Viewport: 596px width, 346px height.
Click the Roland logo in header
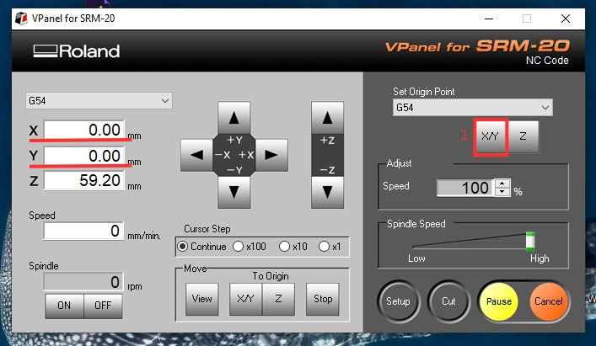pyautogui.click(x=77, y=51)
